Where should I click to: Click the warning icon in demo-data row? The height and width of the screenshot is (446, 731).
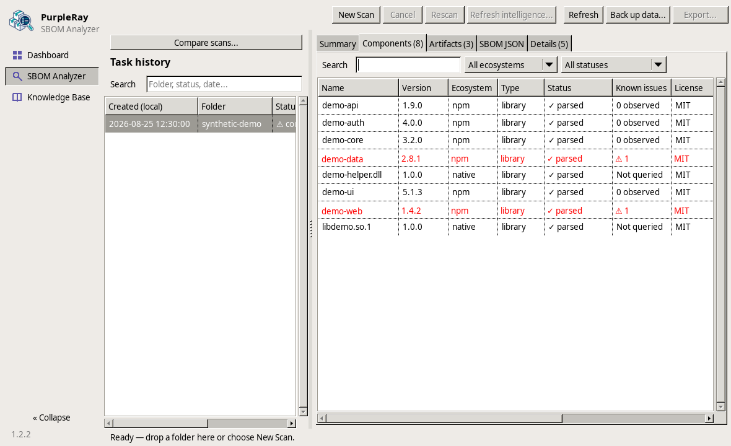[619, 159]
